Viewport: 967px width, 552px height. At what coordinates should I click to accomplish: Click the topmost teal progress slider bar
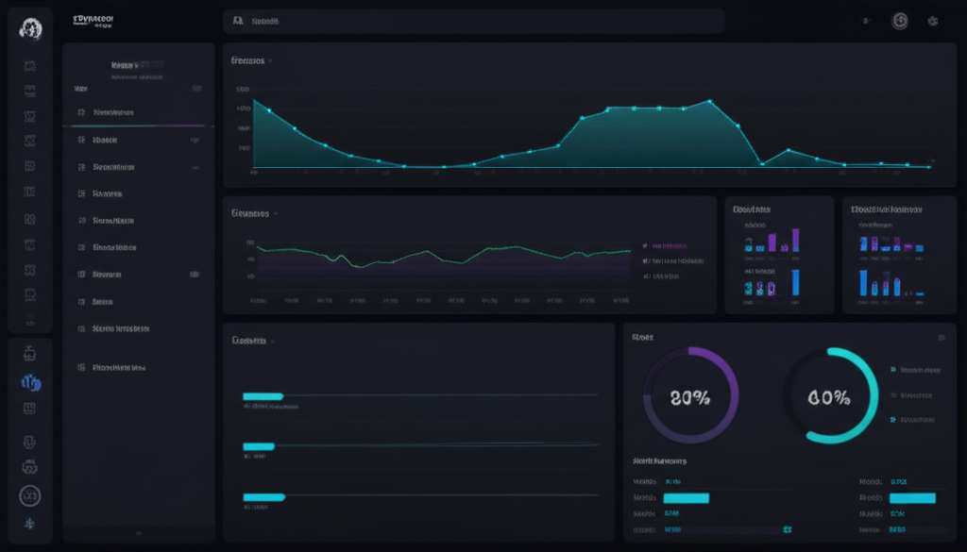(263, 395)
